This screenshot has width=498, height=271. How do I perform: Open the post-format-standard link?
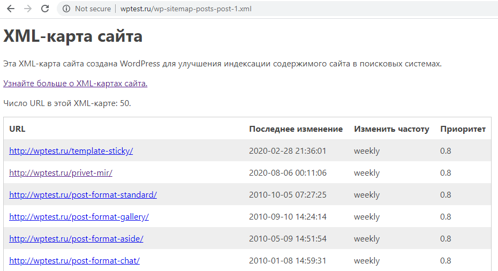[83, 195]
